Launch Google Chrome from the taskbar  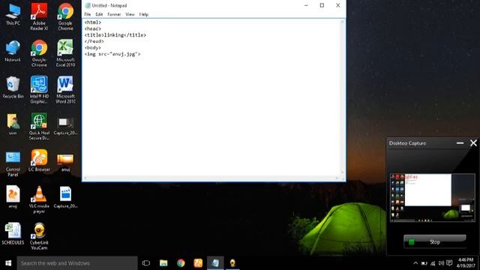(181, 263)
